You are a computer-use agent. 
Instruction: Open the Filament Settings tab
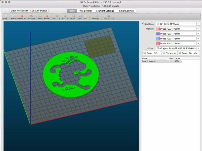click(105, 11)
